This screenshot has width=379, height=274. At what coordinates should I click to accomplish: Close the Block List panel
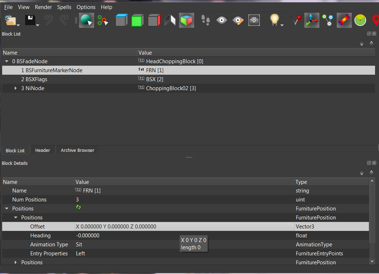374,34
